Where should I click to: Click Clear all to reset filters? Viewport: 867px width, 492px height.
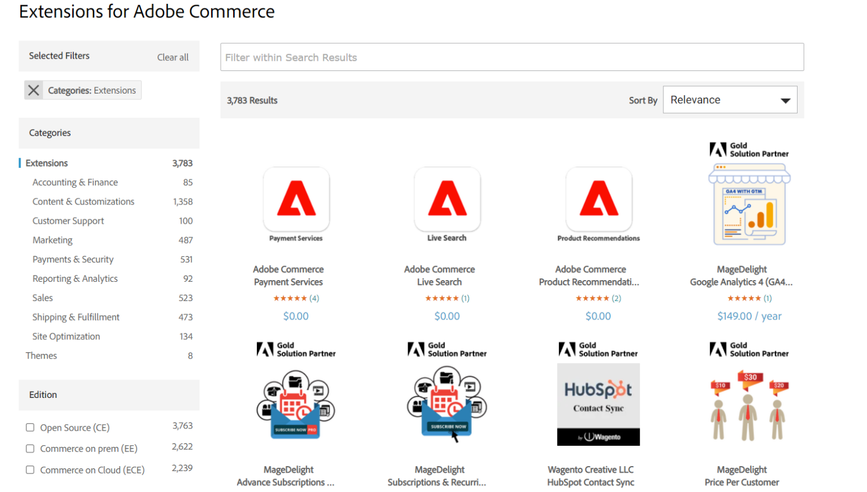[x=173, y=56]
